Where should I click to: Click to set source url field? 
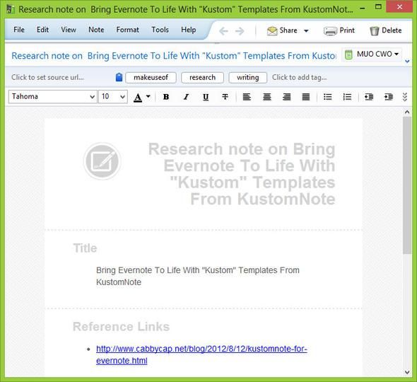coord(47,78)
